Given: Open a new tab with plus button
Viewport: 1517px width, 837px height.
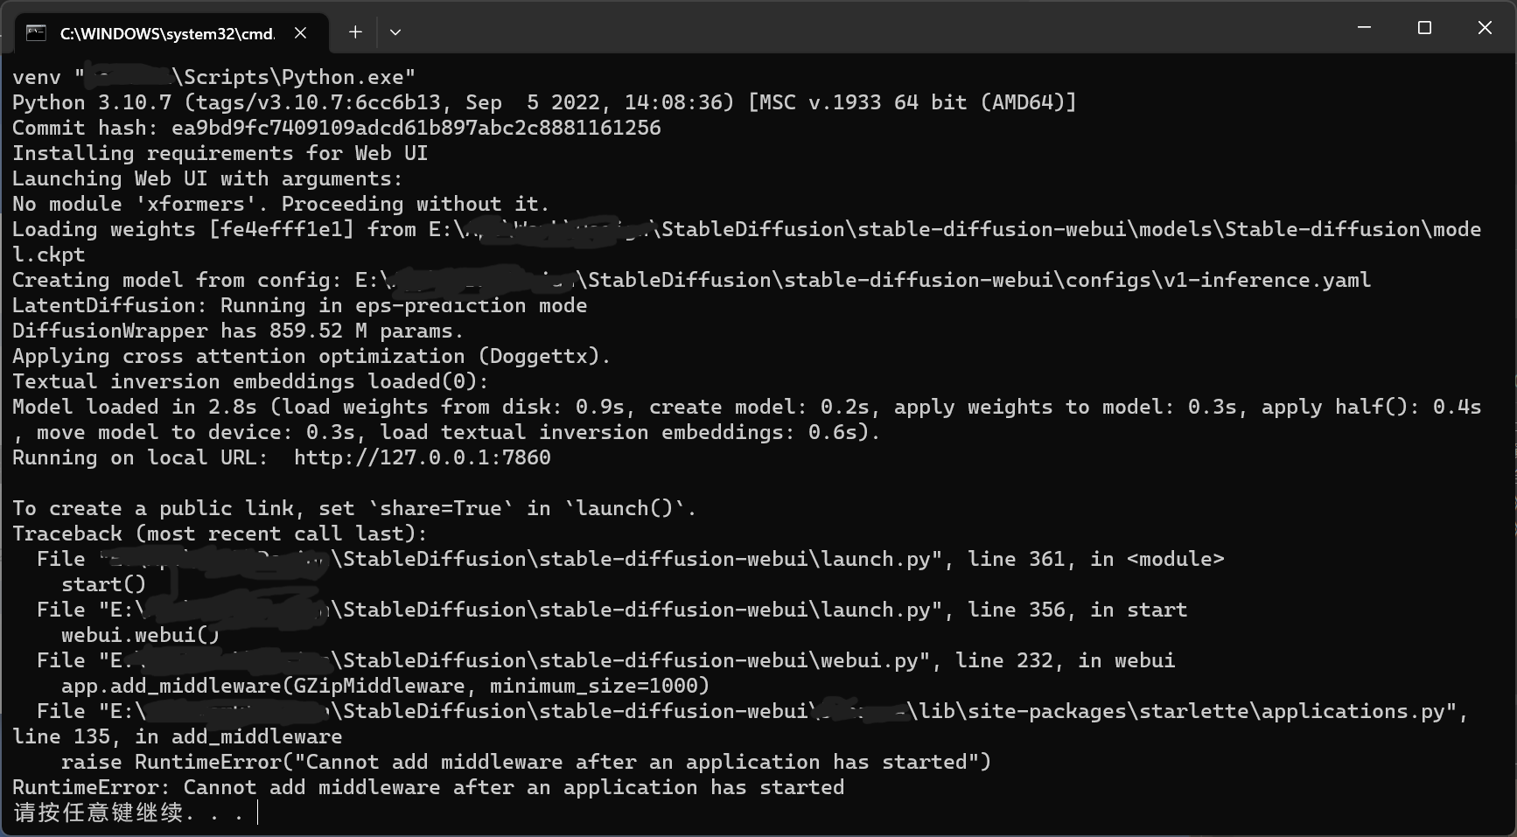Looking at the screenshot, I should pyautogui.click(x=355, y=32).
